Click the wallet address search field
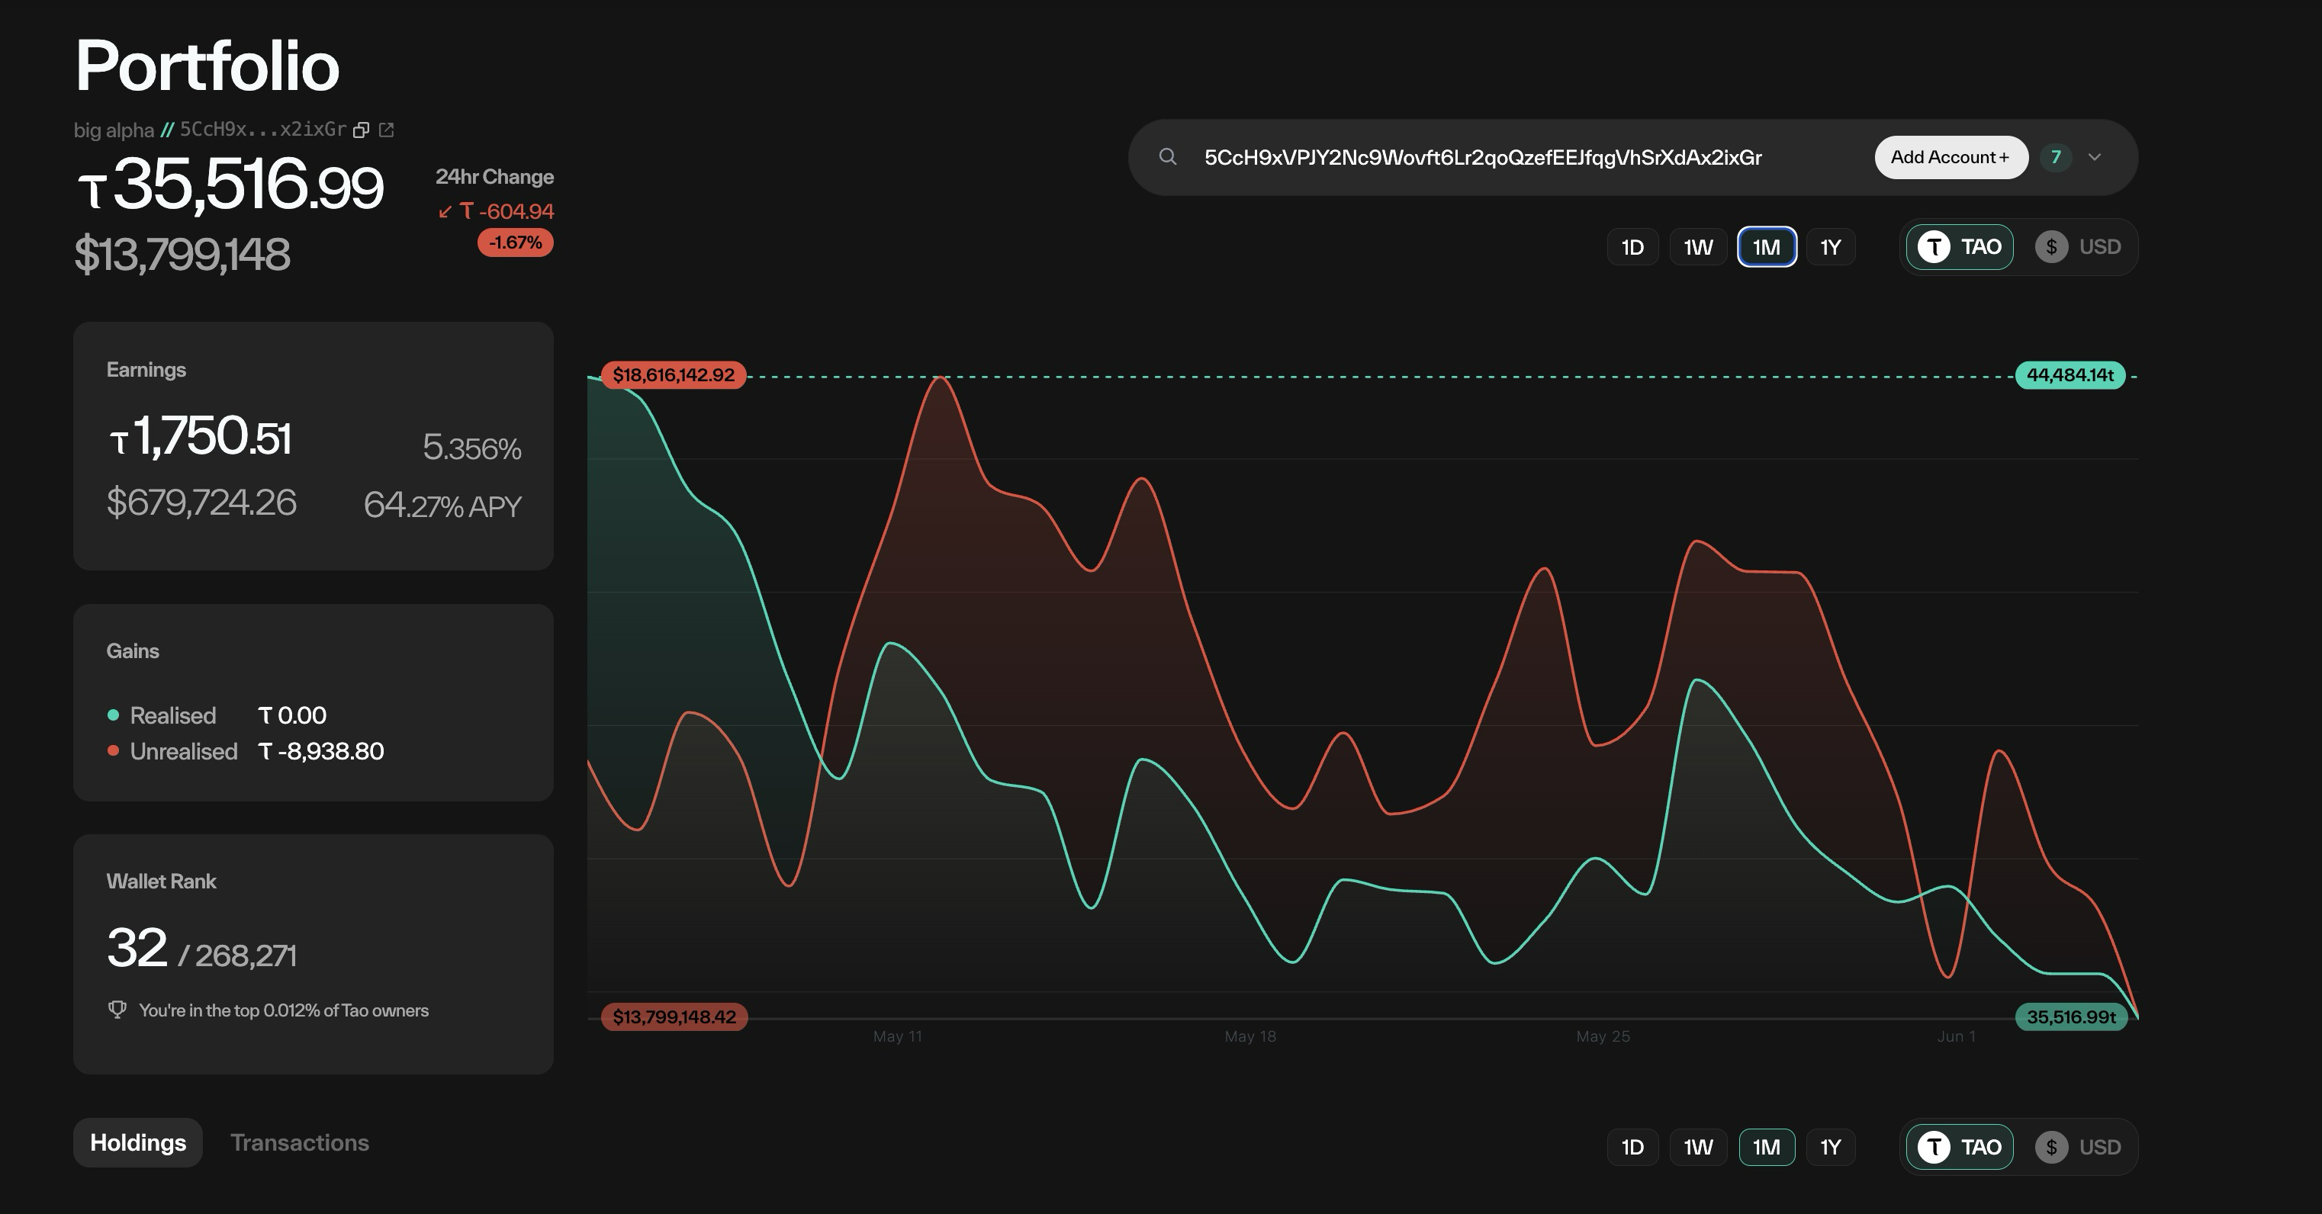 click(x=1483, y=158)
